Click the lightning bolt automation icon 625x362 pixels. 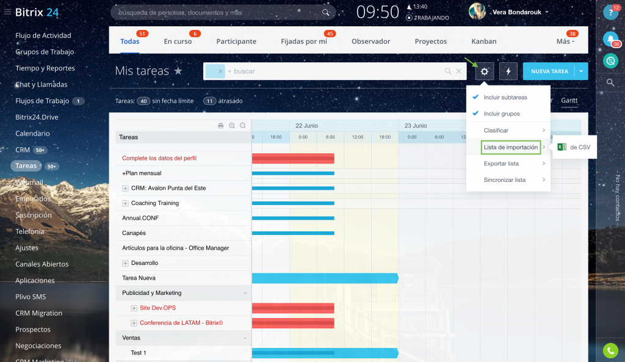(x=508, y=71)
